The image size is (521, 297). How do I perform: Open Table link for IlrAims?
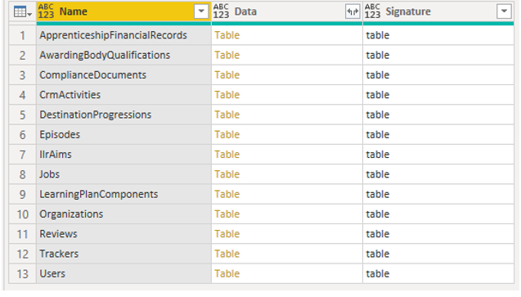coord(227,155)
